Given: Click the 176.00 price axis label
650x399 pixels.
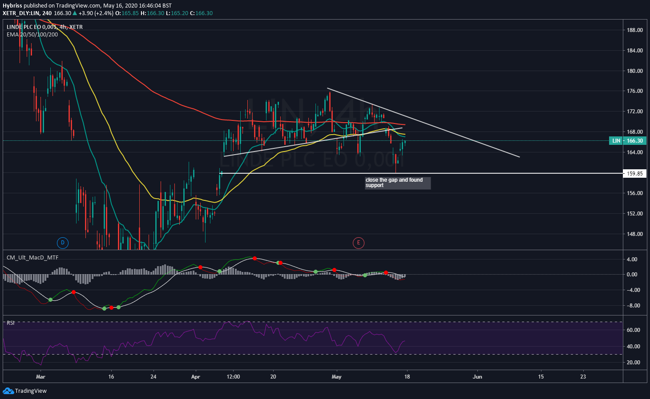Looking at the screenshot, I should [634, 91].
